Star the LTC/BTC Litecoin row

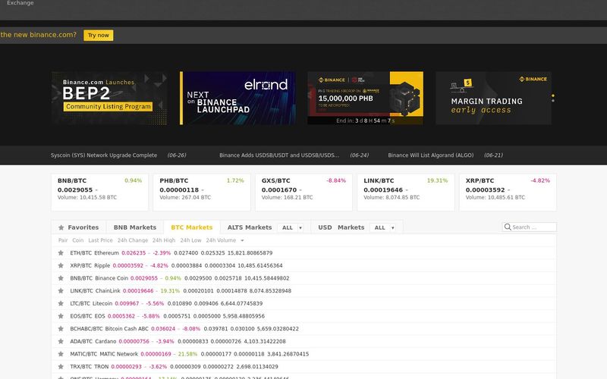61,304
